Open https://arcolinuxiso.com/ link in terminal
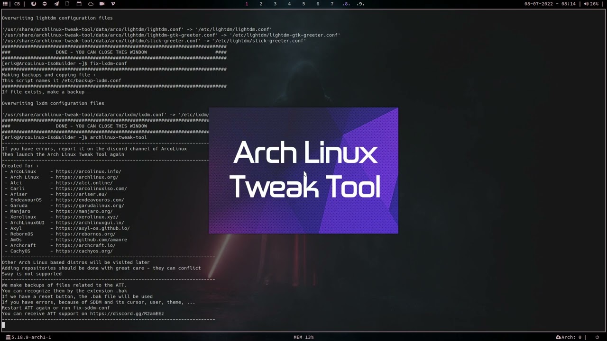 [x=91, y=188]
